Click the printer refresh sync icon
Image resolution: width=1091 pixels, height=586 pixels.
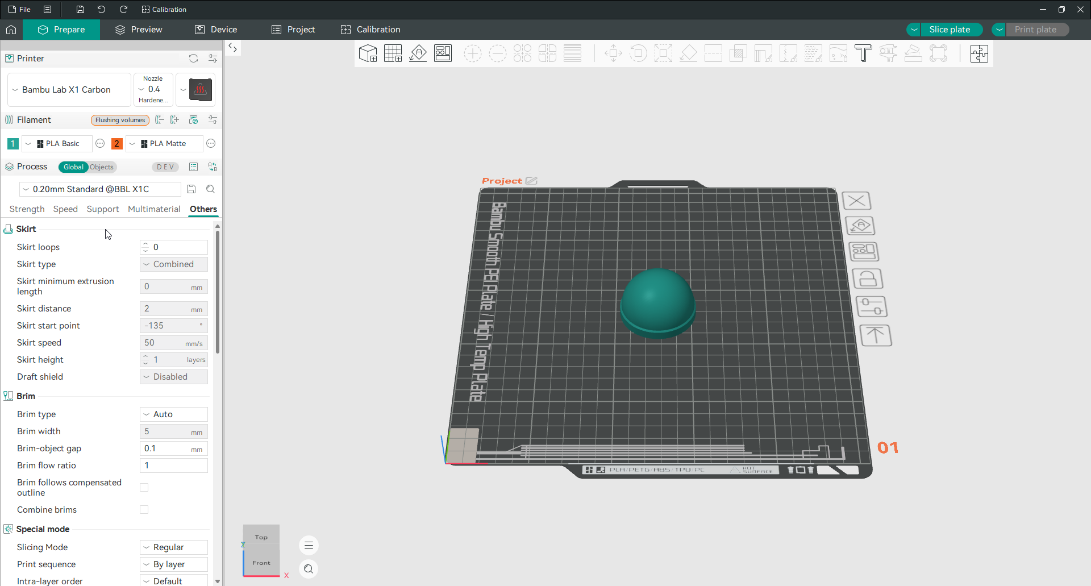click(193, 58)
